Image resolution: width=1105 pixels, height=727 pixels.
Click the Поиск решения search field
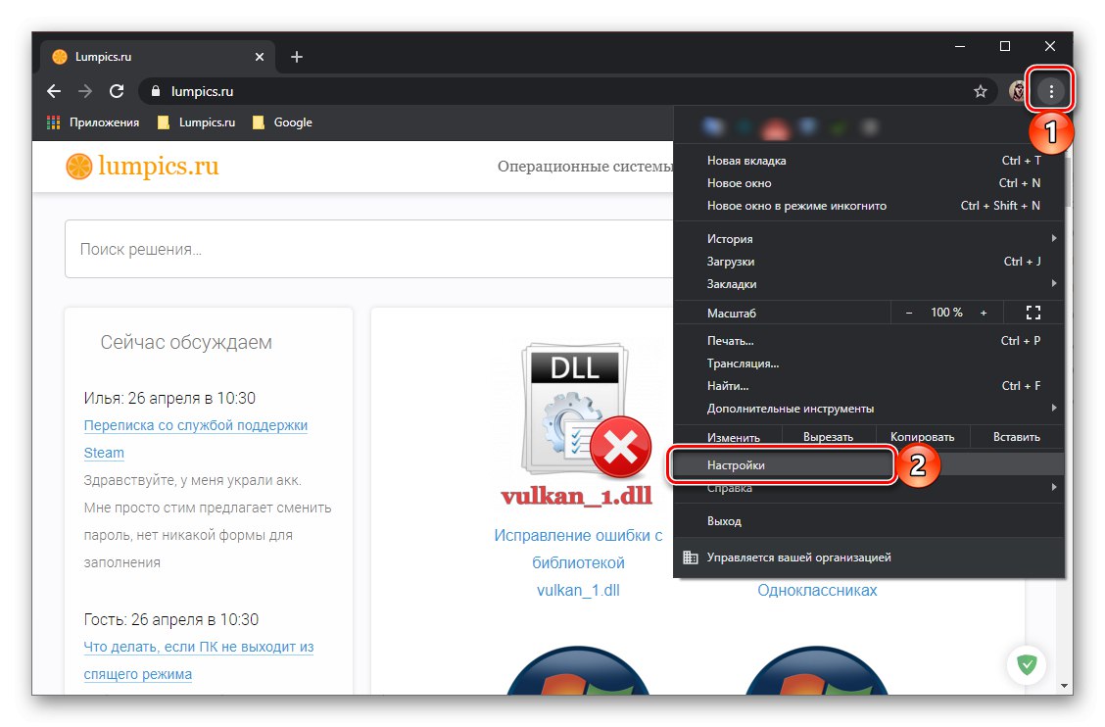pyautogui.click(x=369, y=249)
